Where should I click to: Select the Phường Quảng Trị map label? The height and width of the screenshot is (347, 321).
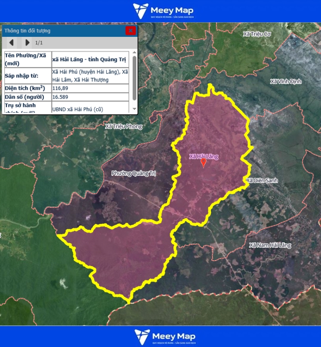click(x=133, y=173)
